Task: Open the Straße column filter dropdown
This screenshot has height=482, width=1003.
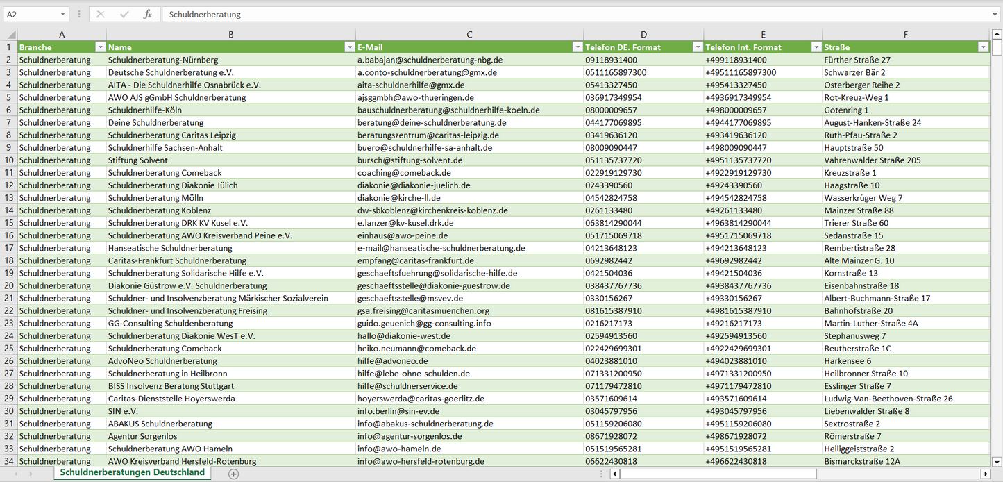Action: [983, 47]
